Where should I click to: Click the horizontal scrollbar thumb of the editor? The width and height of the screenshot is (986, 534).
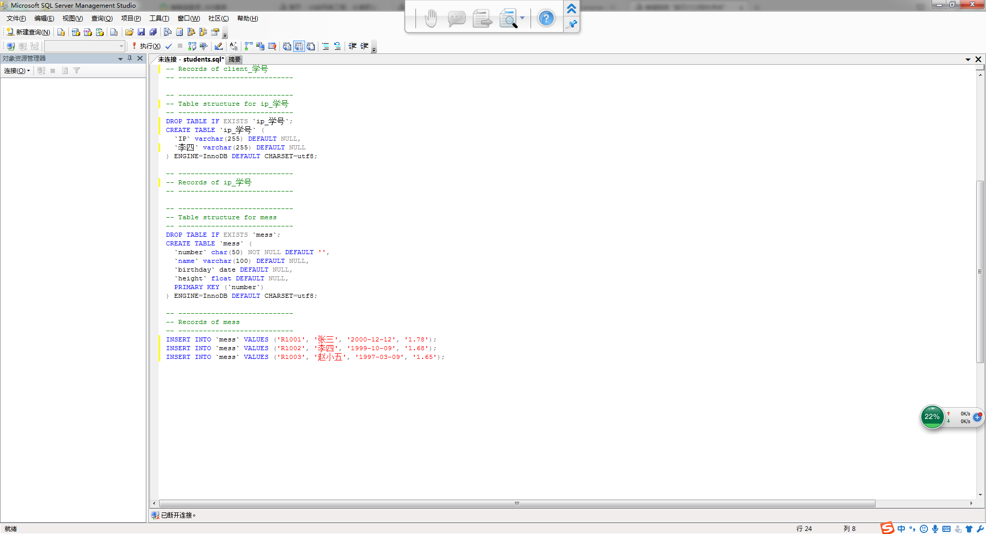(x=517, y=504)
